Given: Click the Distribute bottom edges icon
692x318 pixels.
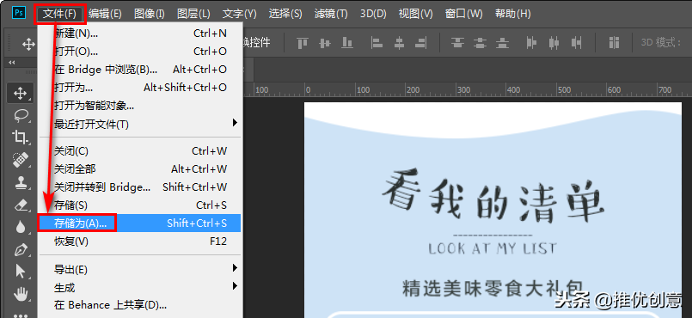Looking at the screenshot, I should pyautogui.click(x=502, y=43).
